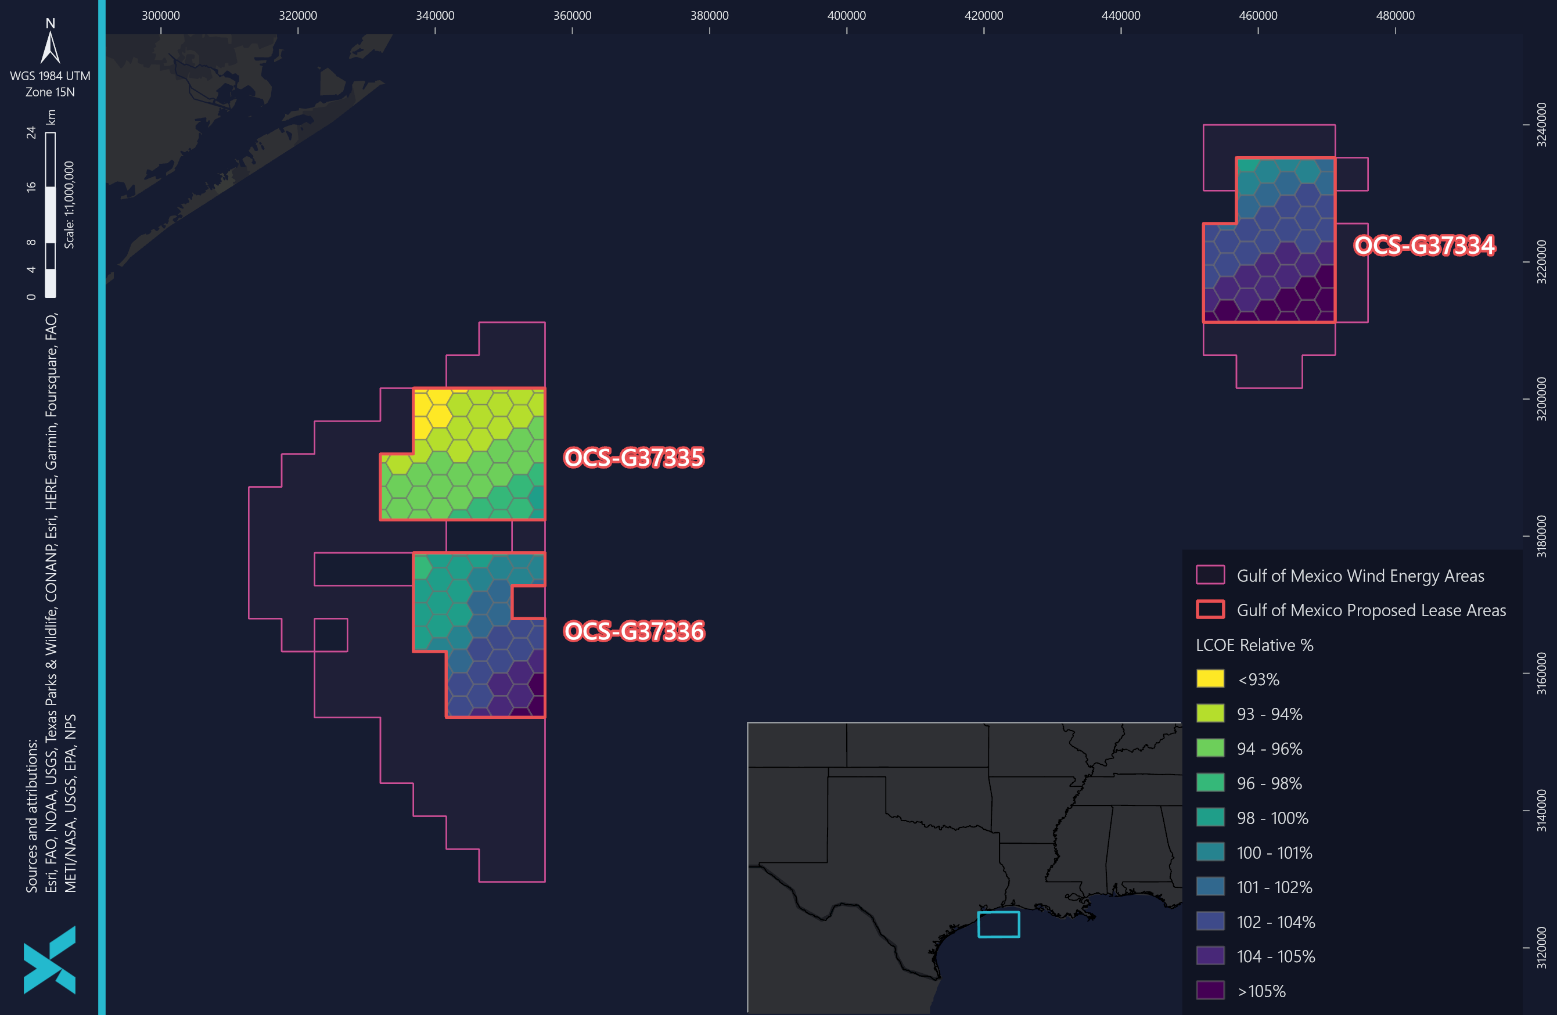Click the OCS-G37335 lease label
1557x1029 pixels.
coord(633,458)
